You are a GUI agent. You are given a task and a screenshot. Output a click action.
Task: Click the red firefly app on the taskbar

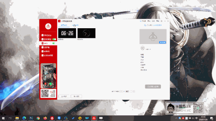(94, 118)
